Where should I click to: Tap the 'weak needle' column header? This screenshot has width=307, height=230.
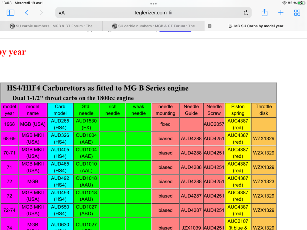point(139,110)
